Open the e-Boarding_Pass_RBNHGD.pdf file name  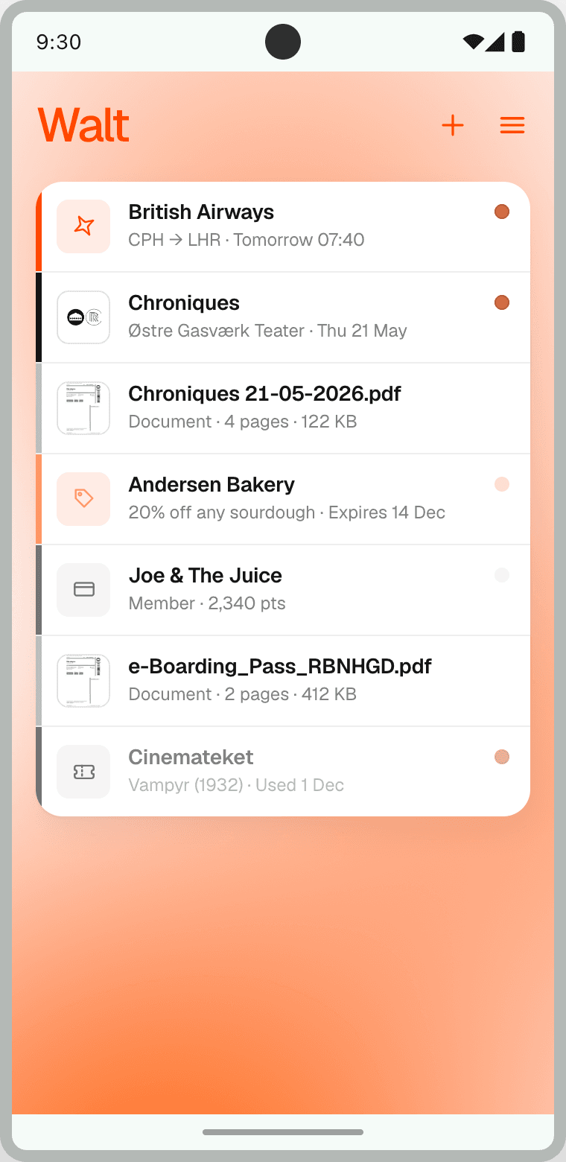(280, 667)
